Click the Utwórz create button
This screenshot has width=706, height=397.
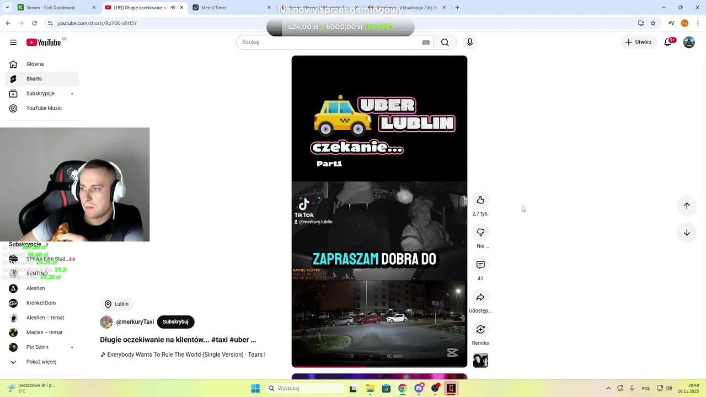pos(638,42)
